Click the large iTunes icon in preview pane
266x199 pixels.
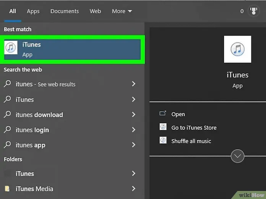point(237,49)
